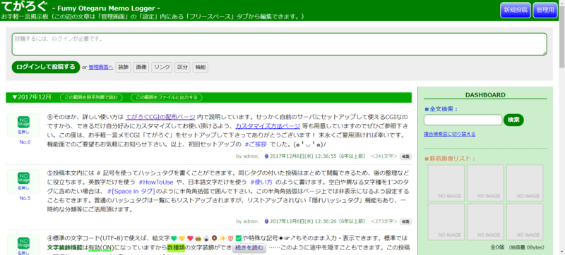This screenshot has width=565, height=255.
Task: Switch via 複合検索窓に切り替える link
Action: [x=450, y=134]
